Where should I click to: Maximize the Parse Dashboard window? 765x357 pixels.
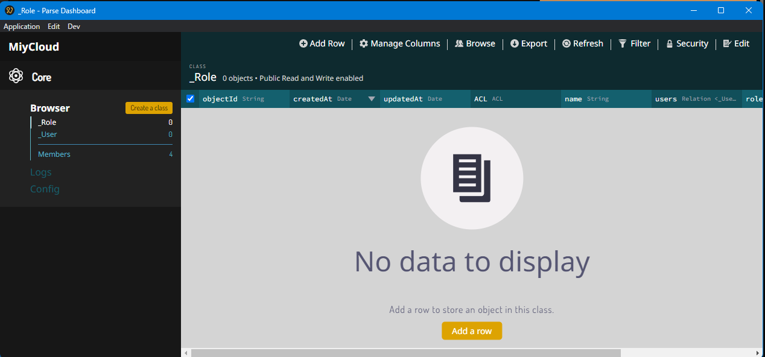click(721, 10)
